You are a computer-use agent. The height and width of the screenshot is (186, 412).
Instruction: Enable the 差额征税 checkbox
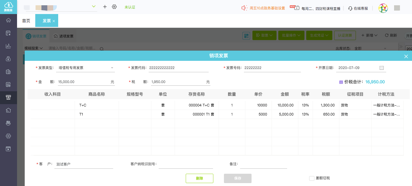tap(311, 178)
